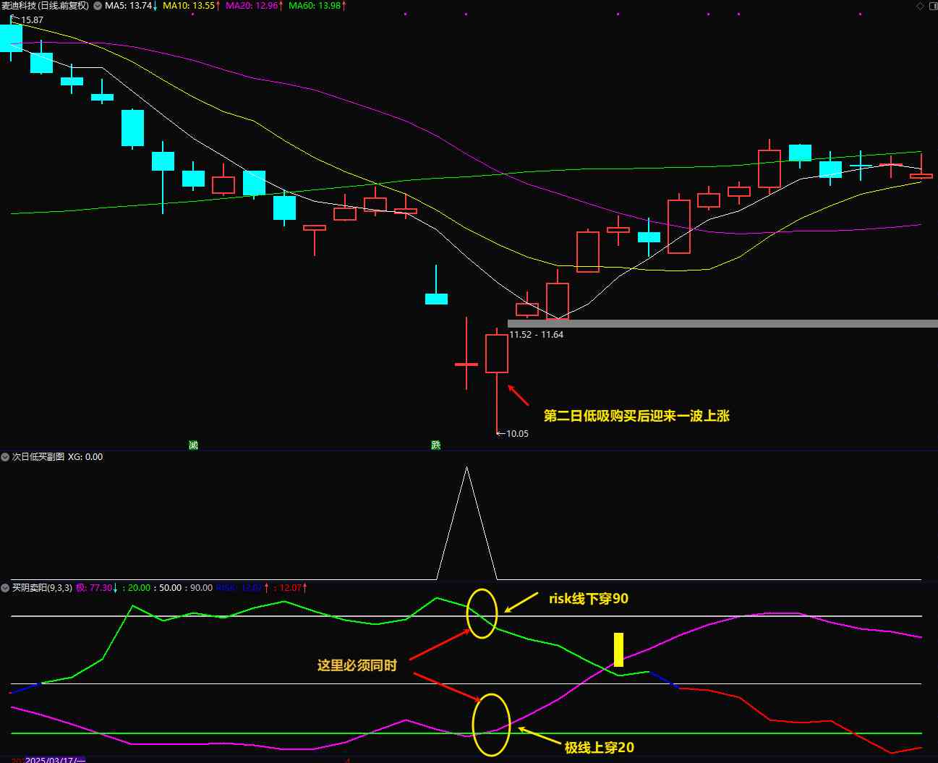Select the annotation 第二日低吸购买后迎来一波上涨

(636, 416)
